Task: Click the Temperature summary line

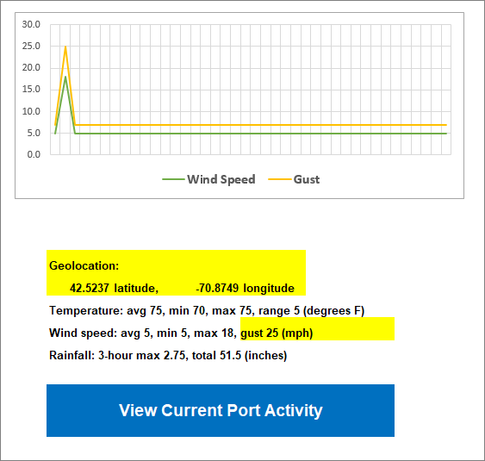Action: pos(207,310)
